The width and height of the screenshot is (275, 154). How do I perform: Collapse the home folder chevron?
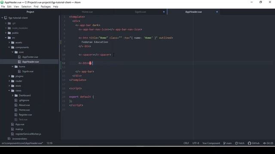coord(12,67)
